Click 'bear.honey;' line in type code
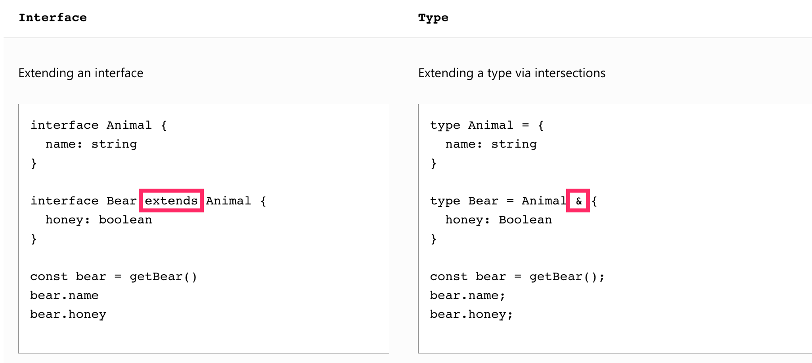812x363 pixels. tap(471, 314)
